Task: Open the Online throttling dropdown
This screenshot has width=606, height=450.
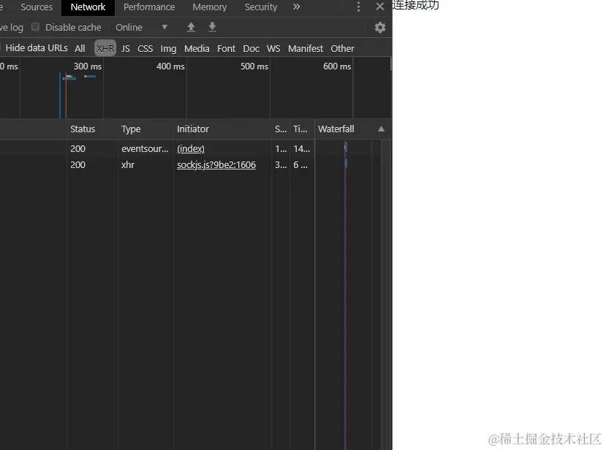Action: tap(140, 27)
